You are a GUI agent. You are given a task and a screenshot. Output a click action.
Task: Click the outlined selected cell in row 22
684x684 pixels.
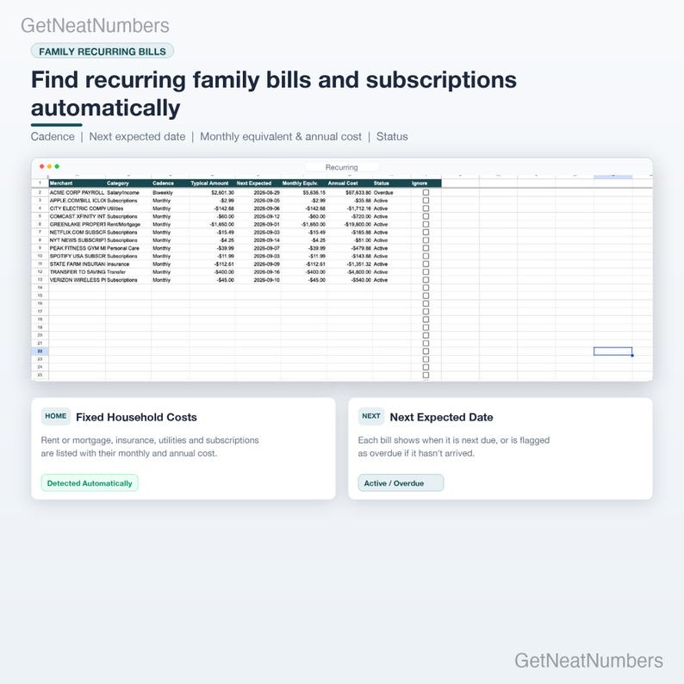click(612, 351)
